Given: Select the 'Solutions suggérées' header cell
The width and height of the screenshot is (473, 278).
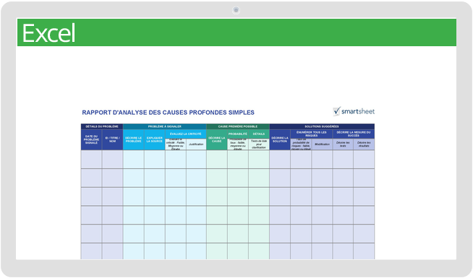Looking at the screenshot, I should [x=322, y=126].
